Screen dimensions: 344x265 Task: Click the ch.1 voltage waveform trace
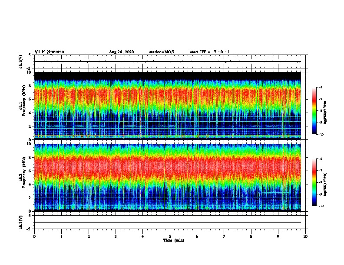click(x=168, y=61)
